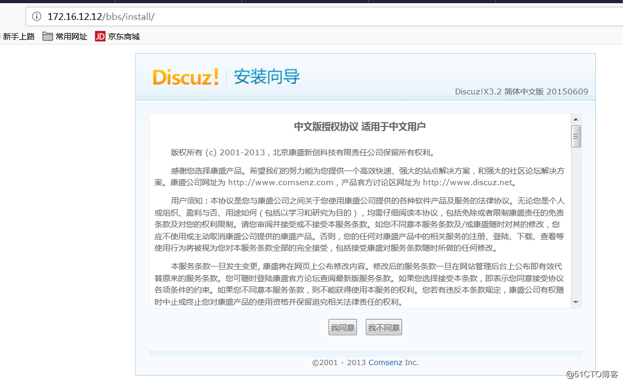Click the Discuz!X3.2 简体中文版 20150609 version text
This screenshot has height=384, width=623.
tap(521, 92)
